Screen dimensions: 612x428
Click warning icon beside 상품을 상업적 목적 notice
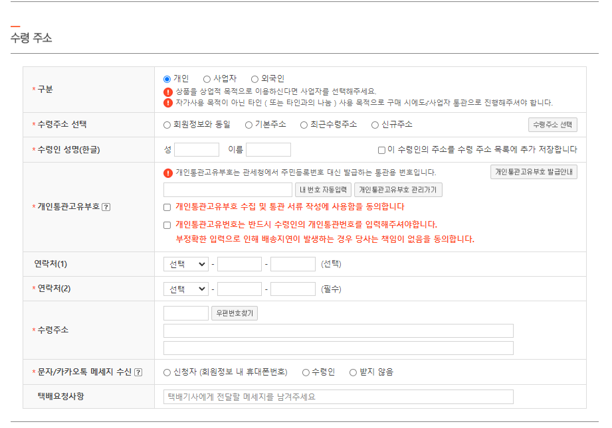click(168, 92)
